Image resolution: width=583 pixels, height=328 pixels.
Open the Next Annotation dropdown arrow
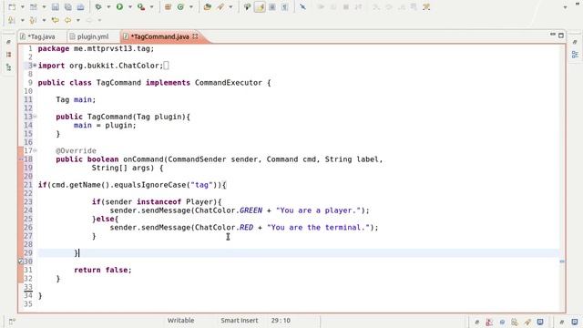22,20
